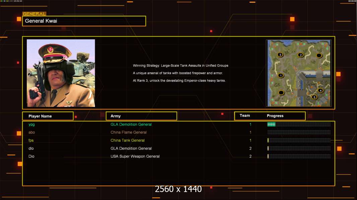Select player abo in the list

click(31, 132)
